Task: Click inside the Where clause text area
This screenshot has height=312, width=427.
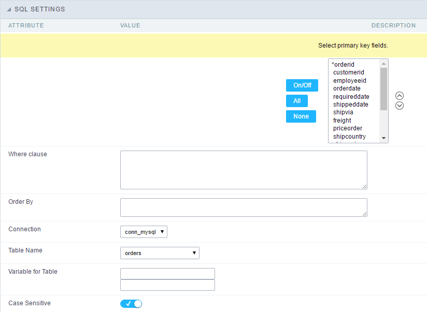Action: [244, 170]
